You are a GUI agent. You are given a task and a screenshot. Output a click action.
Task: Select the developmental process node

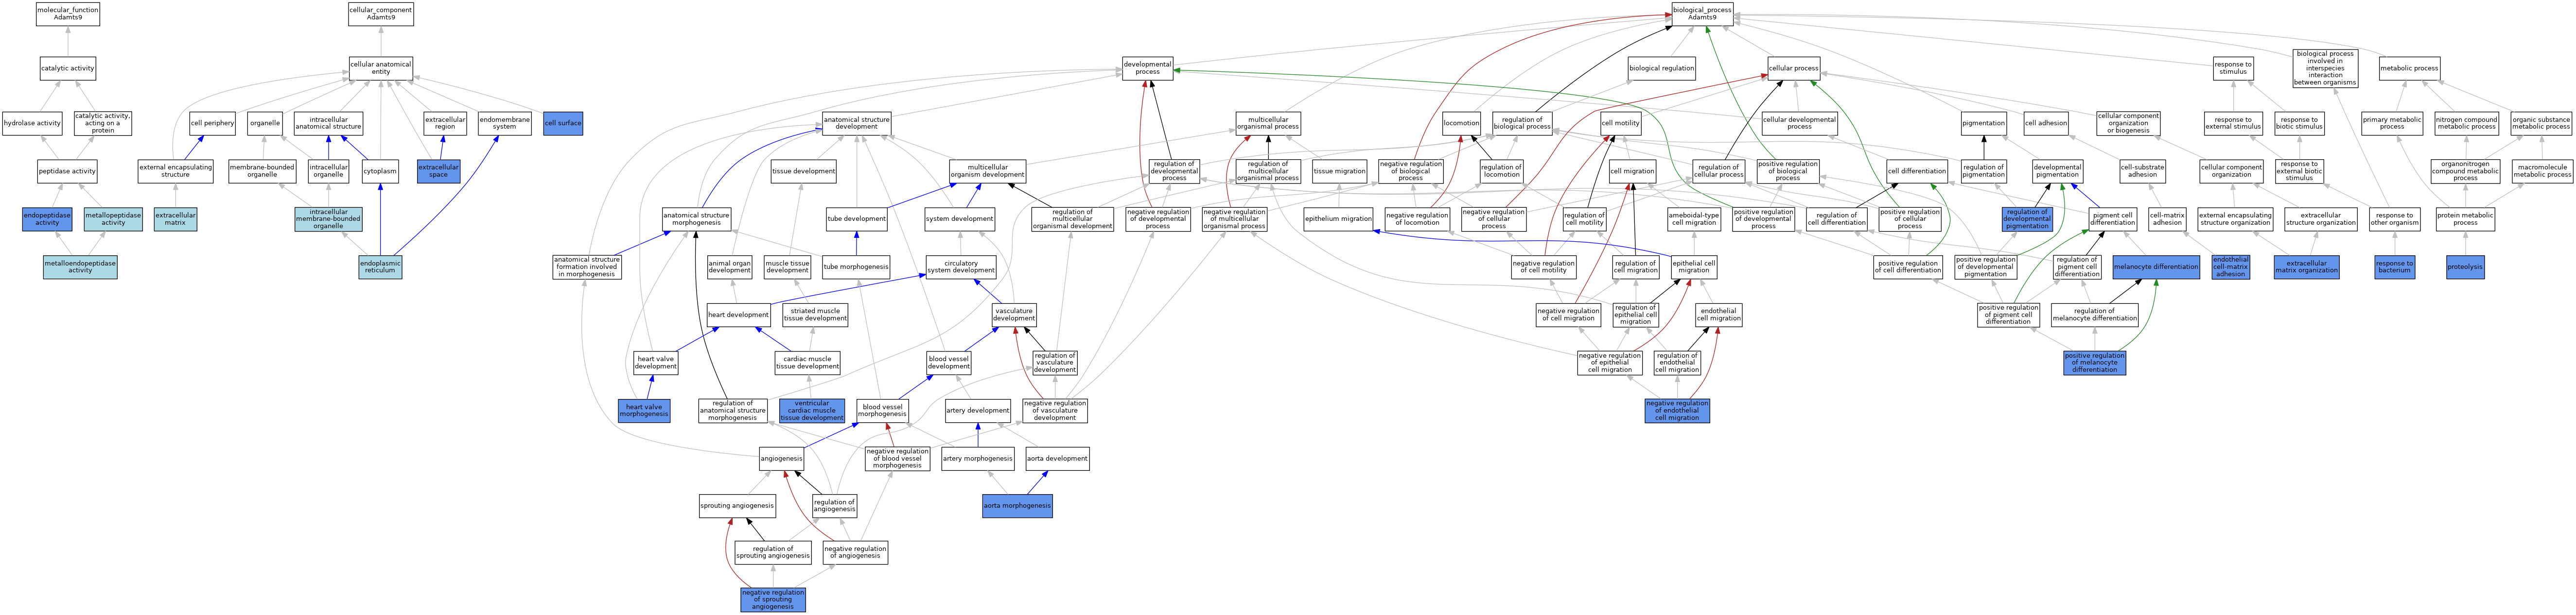tap(1147, 69)
